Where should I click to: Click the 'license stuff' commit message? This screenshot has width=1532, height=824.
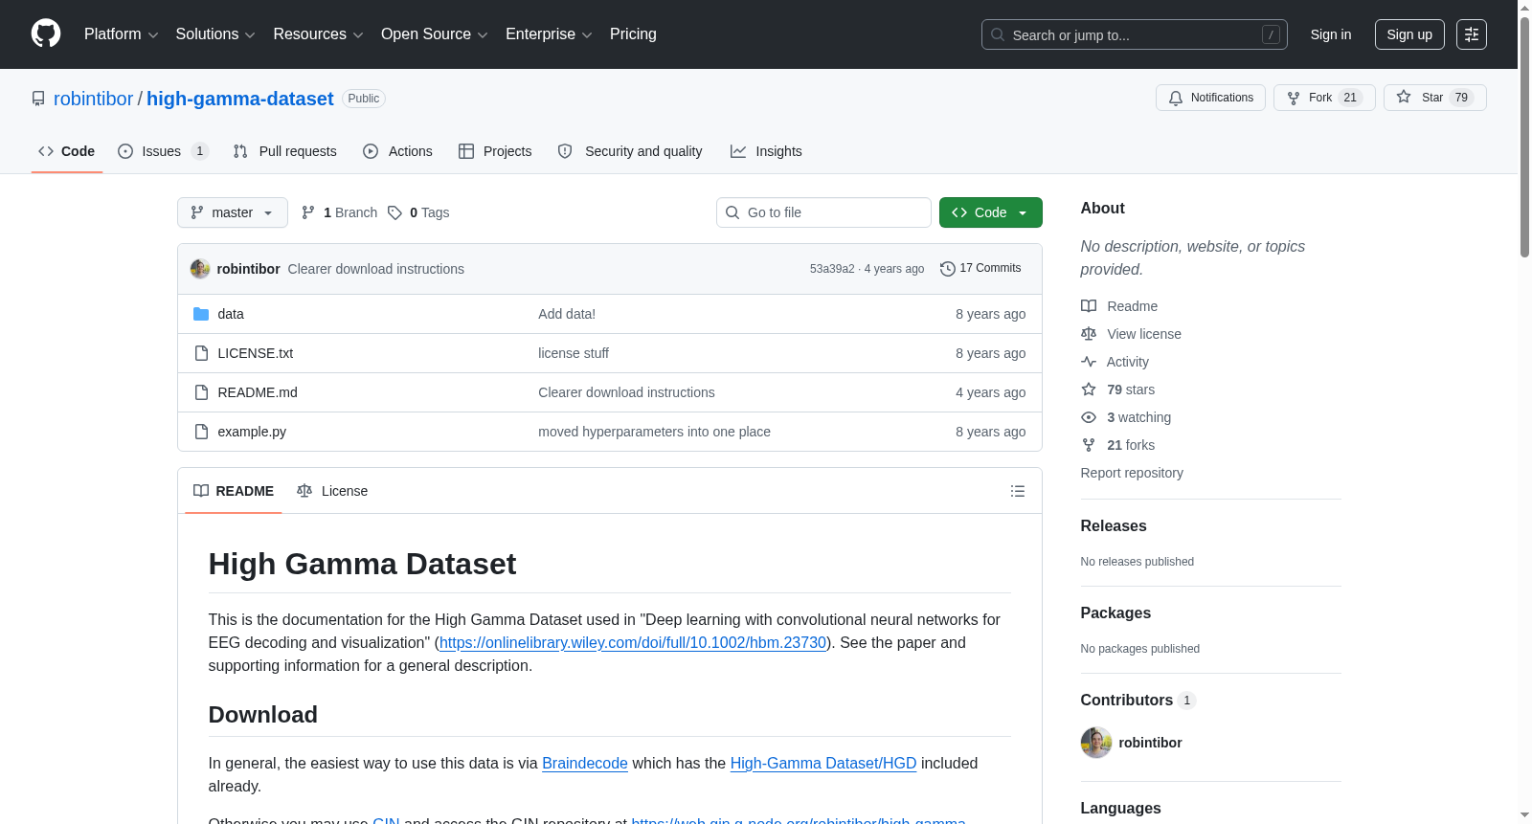click(574, 353)
